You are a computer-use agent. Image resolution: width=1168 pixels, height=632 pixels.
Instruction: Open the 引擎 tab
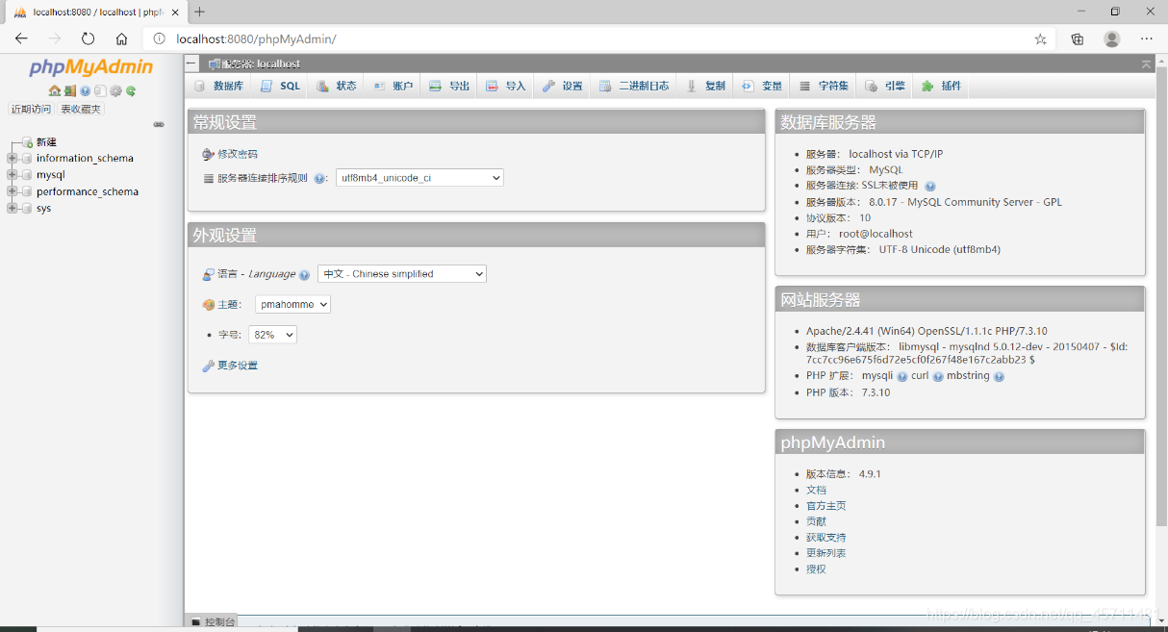point(885,86)
